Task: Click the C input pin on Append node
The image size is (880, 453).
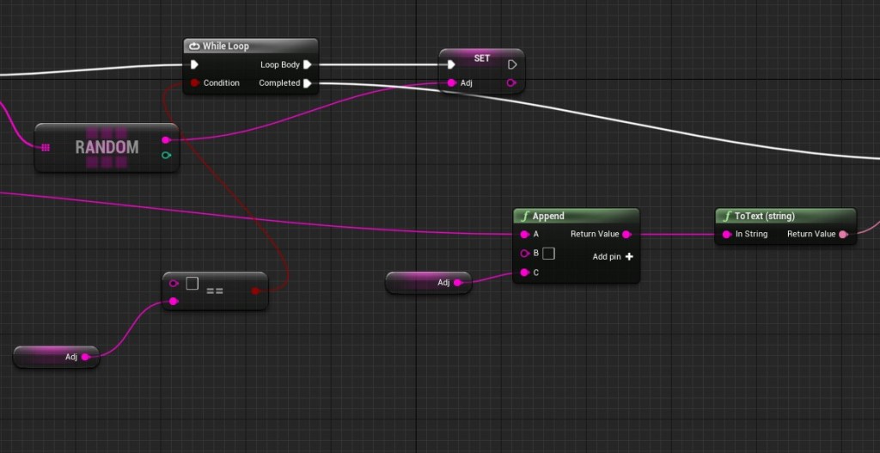Action: point(524,272)
